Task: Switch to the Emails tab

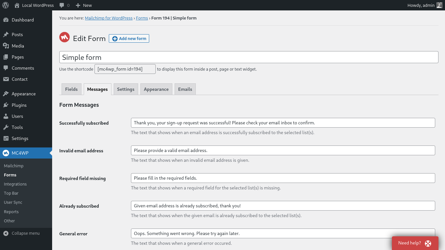Action: point(185,89)
